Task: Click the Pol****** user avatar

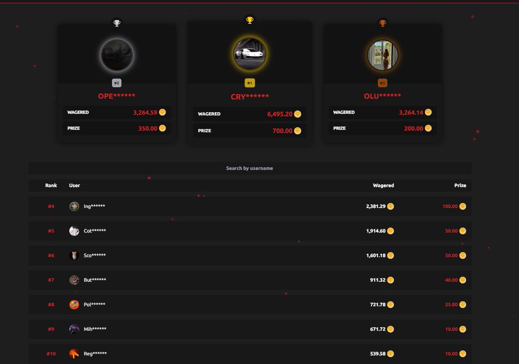Action: [x=74, y=305]
